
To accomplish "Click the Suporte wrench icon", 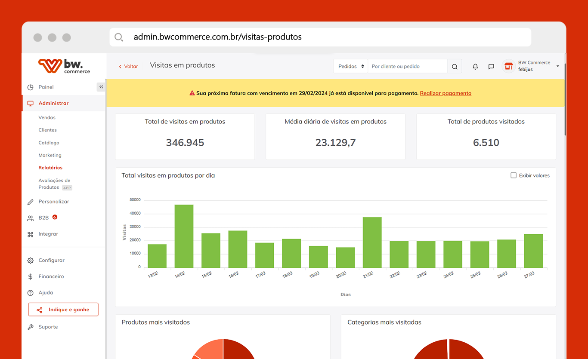I will point(30,327).
